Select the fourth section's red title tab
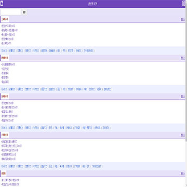 click(5, 135)
